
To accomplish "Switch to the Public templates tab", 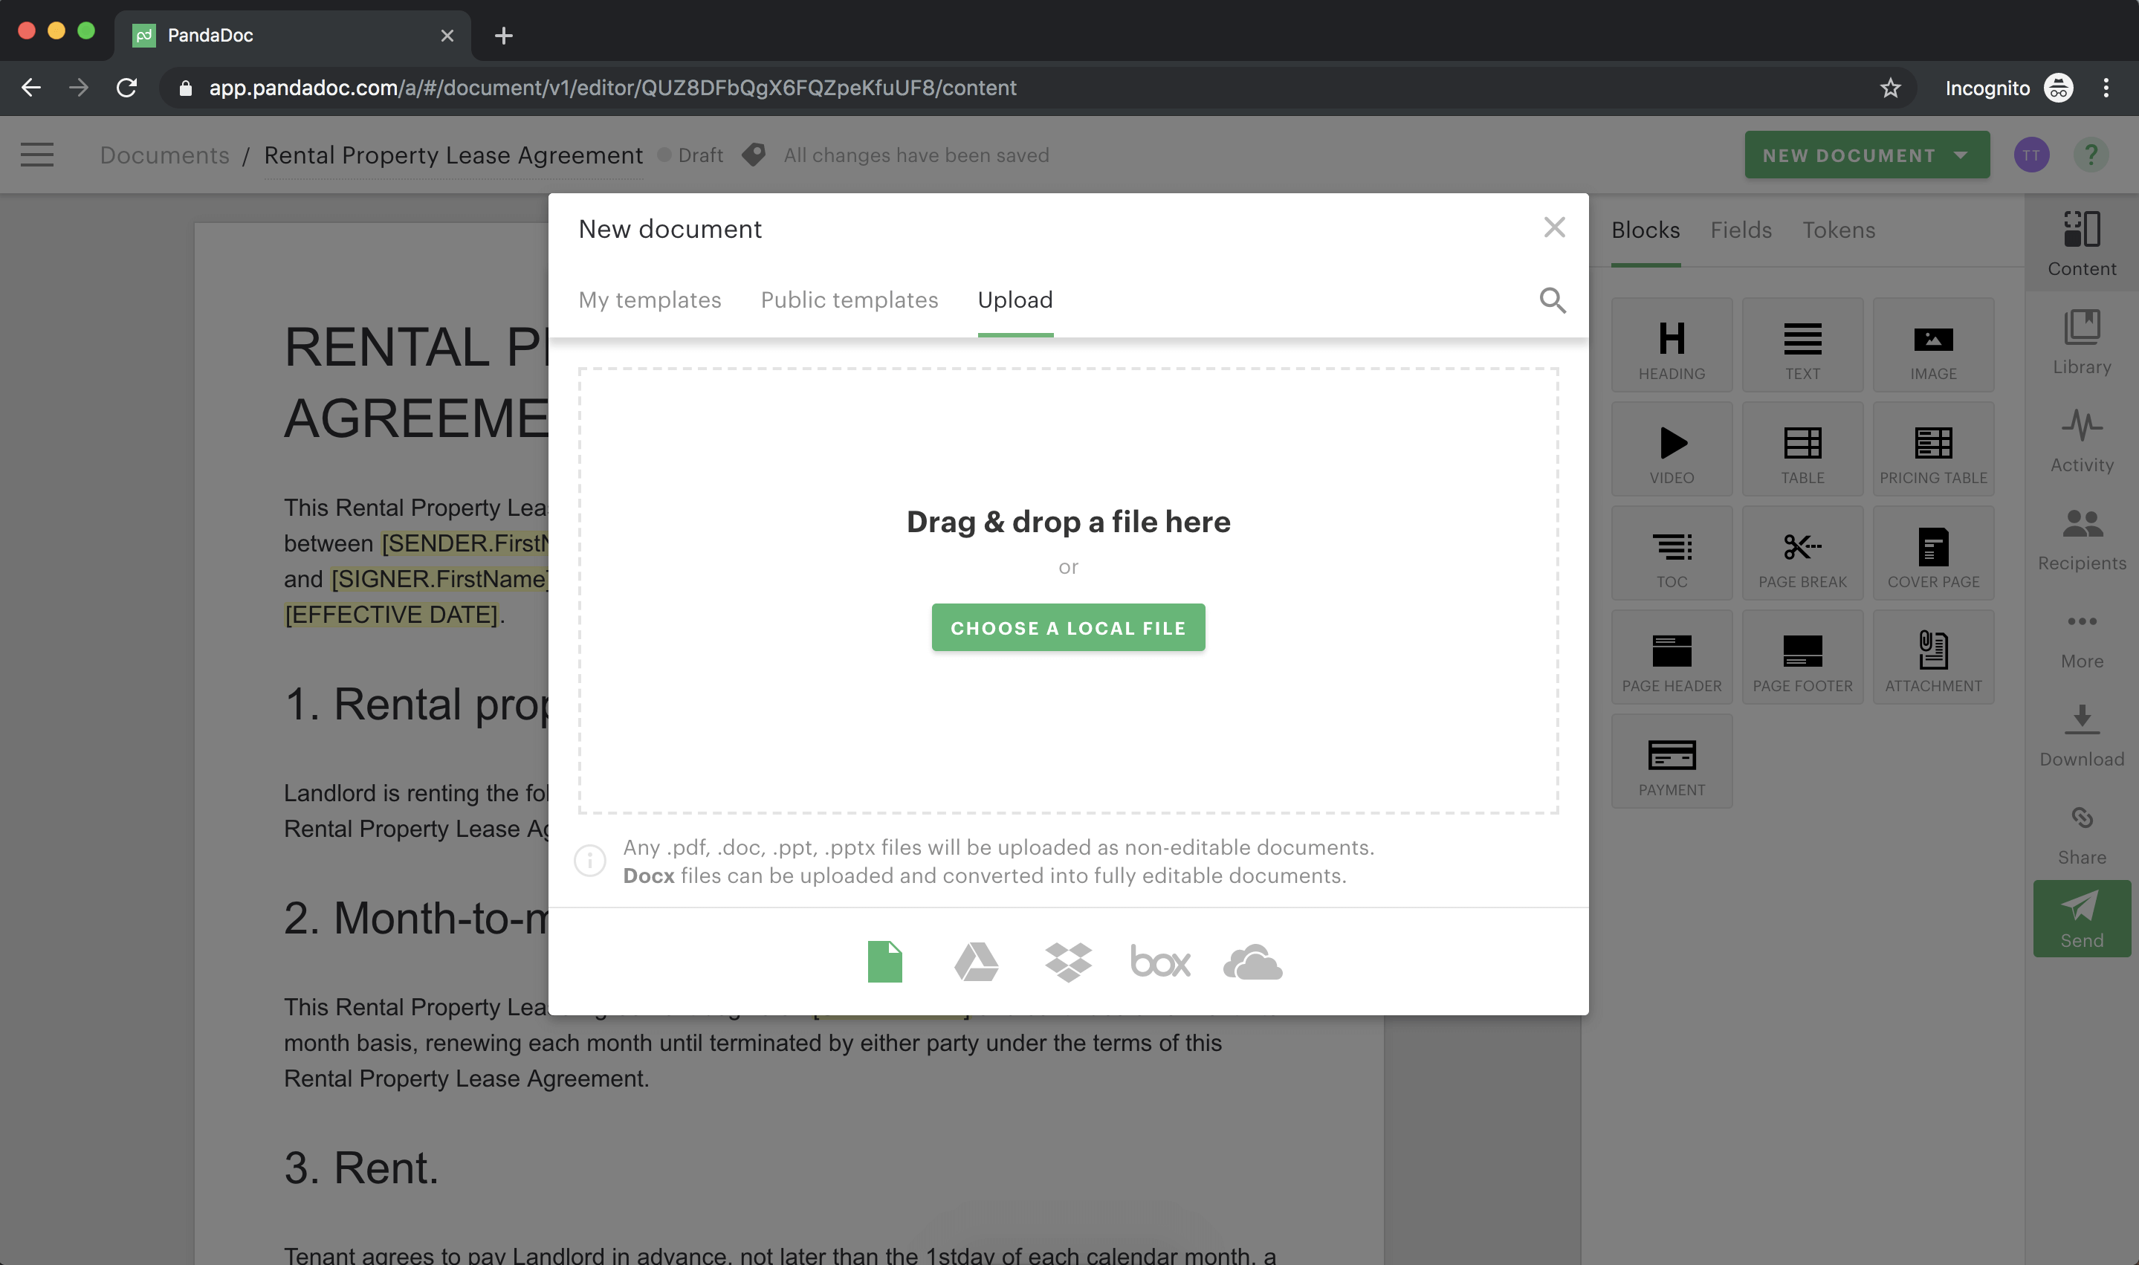I will pos(849,300).
